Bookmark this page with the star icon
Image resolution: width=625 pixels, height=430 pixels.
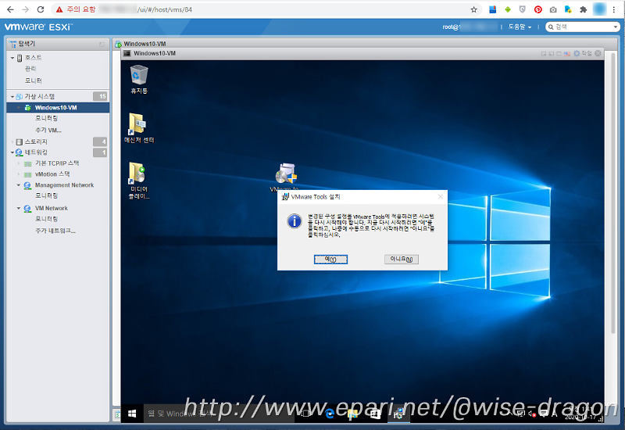click(474, 9)
